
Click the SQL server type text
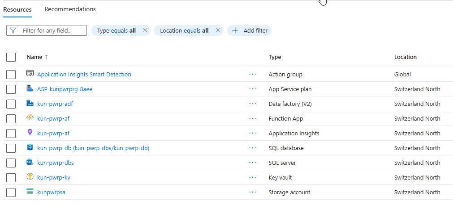tap(282, 163)
